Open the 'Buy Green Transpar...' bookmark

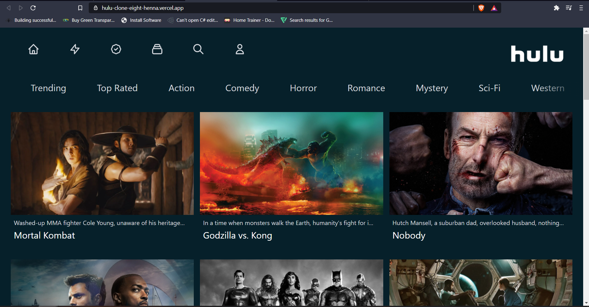(89, 20)
